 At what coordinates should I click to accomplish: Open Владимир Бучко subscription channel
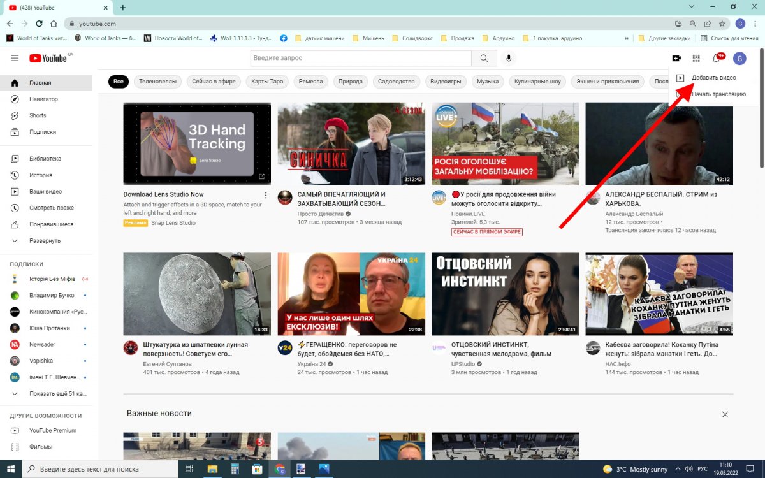(x=46, y=295)
